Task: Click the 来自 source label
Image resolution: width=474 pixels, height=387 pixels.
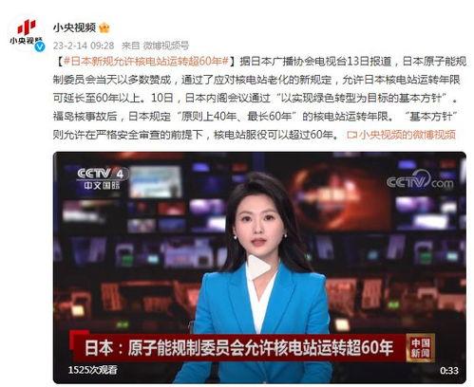Action: coord(131,46)
